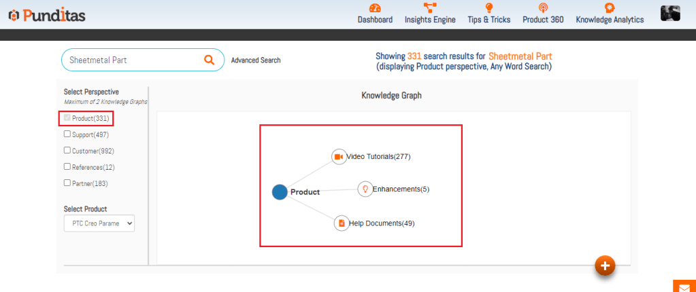This screenshot has height=292, width=696.
Task: Check the Customer(992) perspective checkbox
Action: (67, 150)
